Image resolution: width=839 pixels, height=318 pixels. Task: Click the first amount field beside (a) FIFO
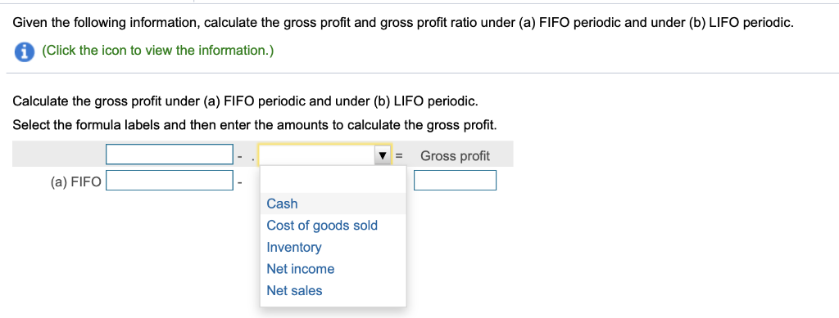(170, 180)
